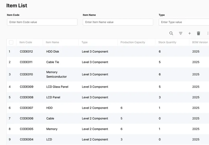Select the CODE010 cell

(x=26, y=74)
